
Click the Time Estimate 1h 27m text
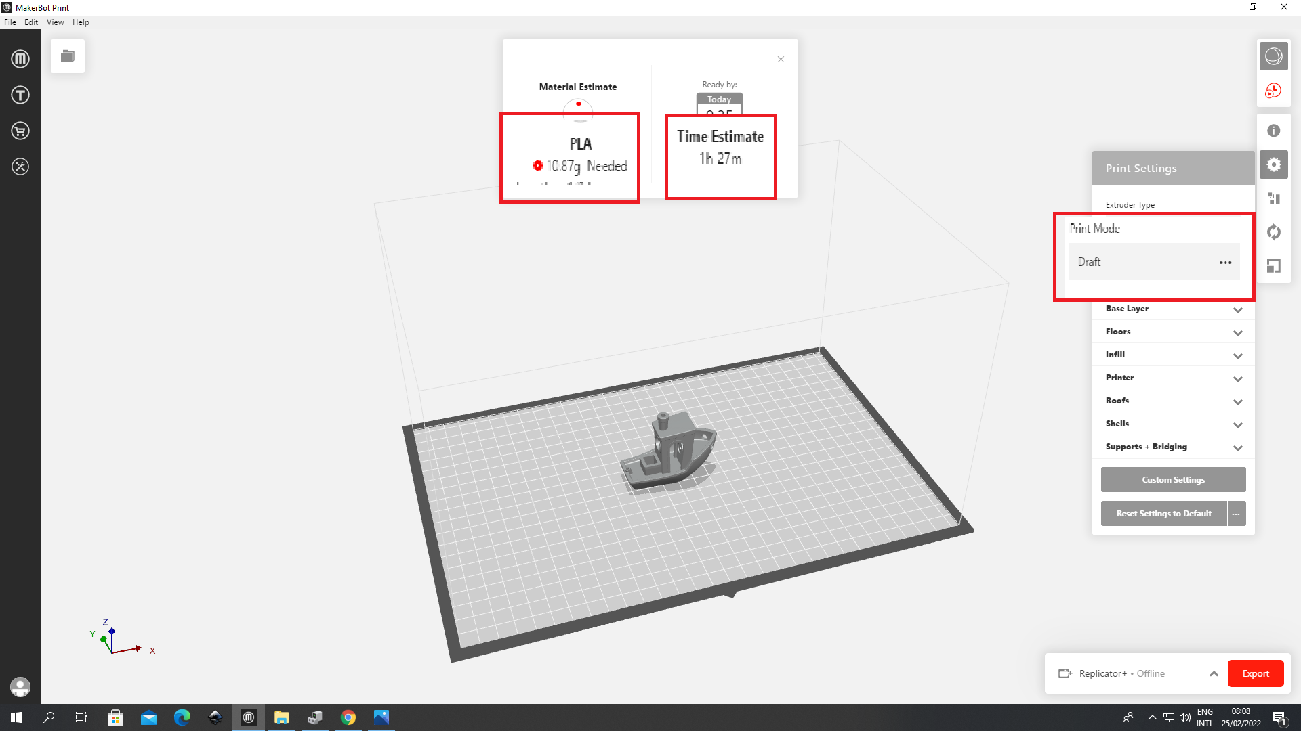pyautogui.click(x=720, y=148)
